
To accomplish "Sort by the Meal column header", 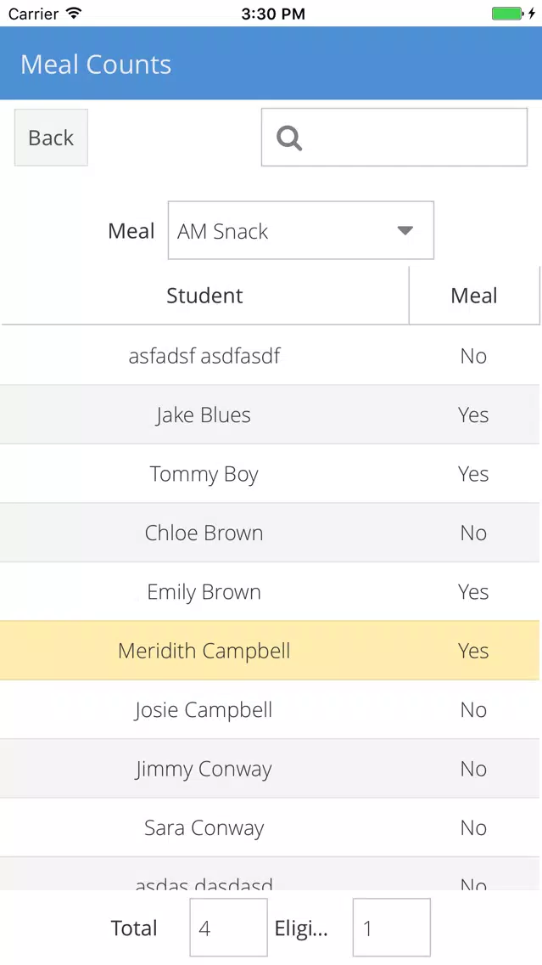I will tap(474, 296).
